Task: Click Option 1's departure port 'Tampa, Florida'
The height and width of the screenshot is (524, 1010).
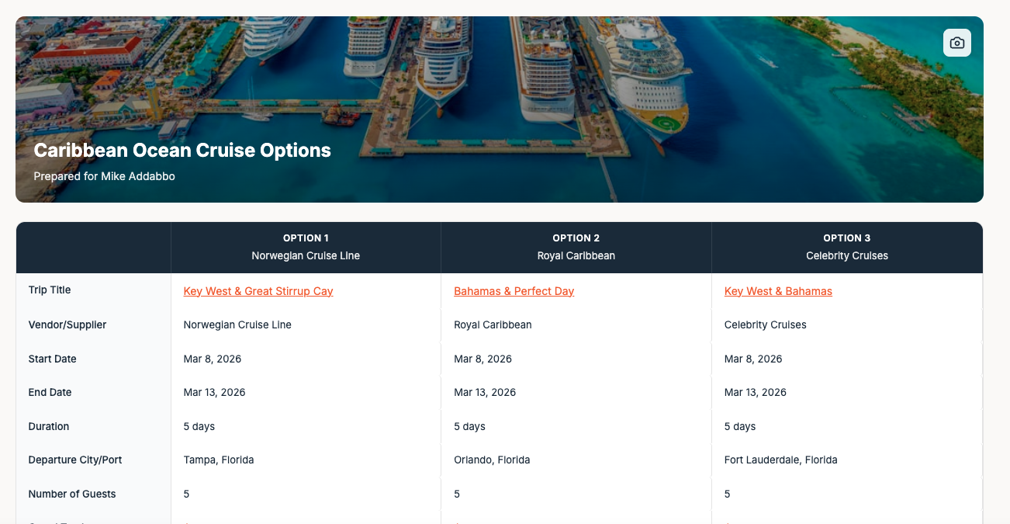Action: (x=219, y=460)
